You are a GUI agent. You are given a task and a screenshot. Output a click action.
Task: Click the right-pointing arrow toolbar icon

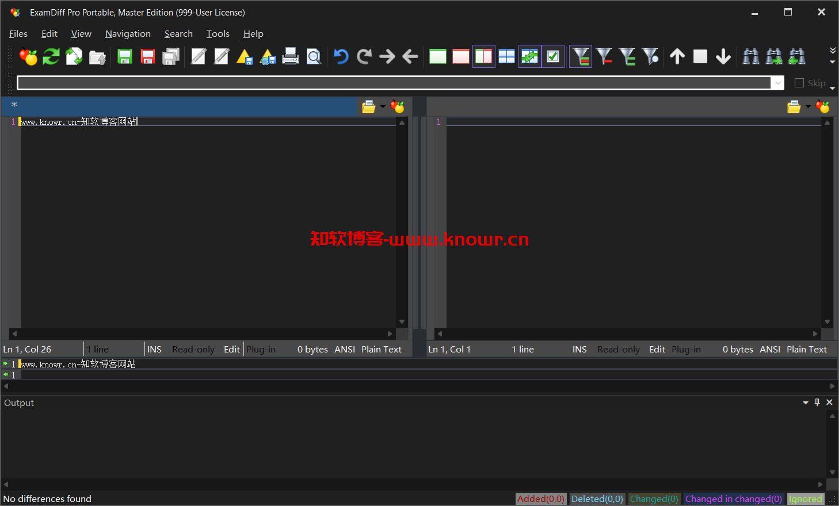click(387, 56)
